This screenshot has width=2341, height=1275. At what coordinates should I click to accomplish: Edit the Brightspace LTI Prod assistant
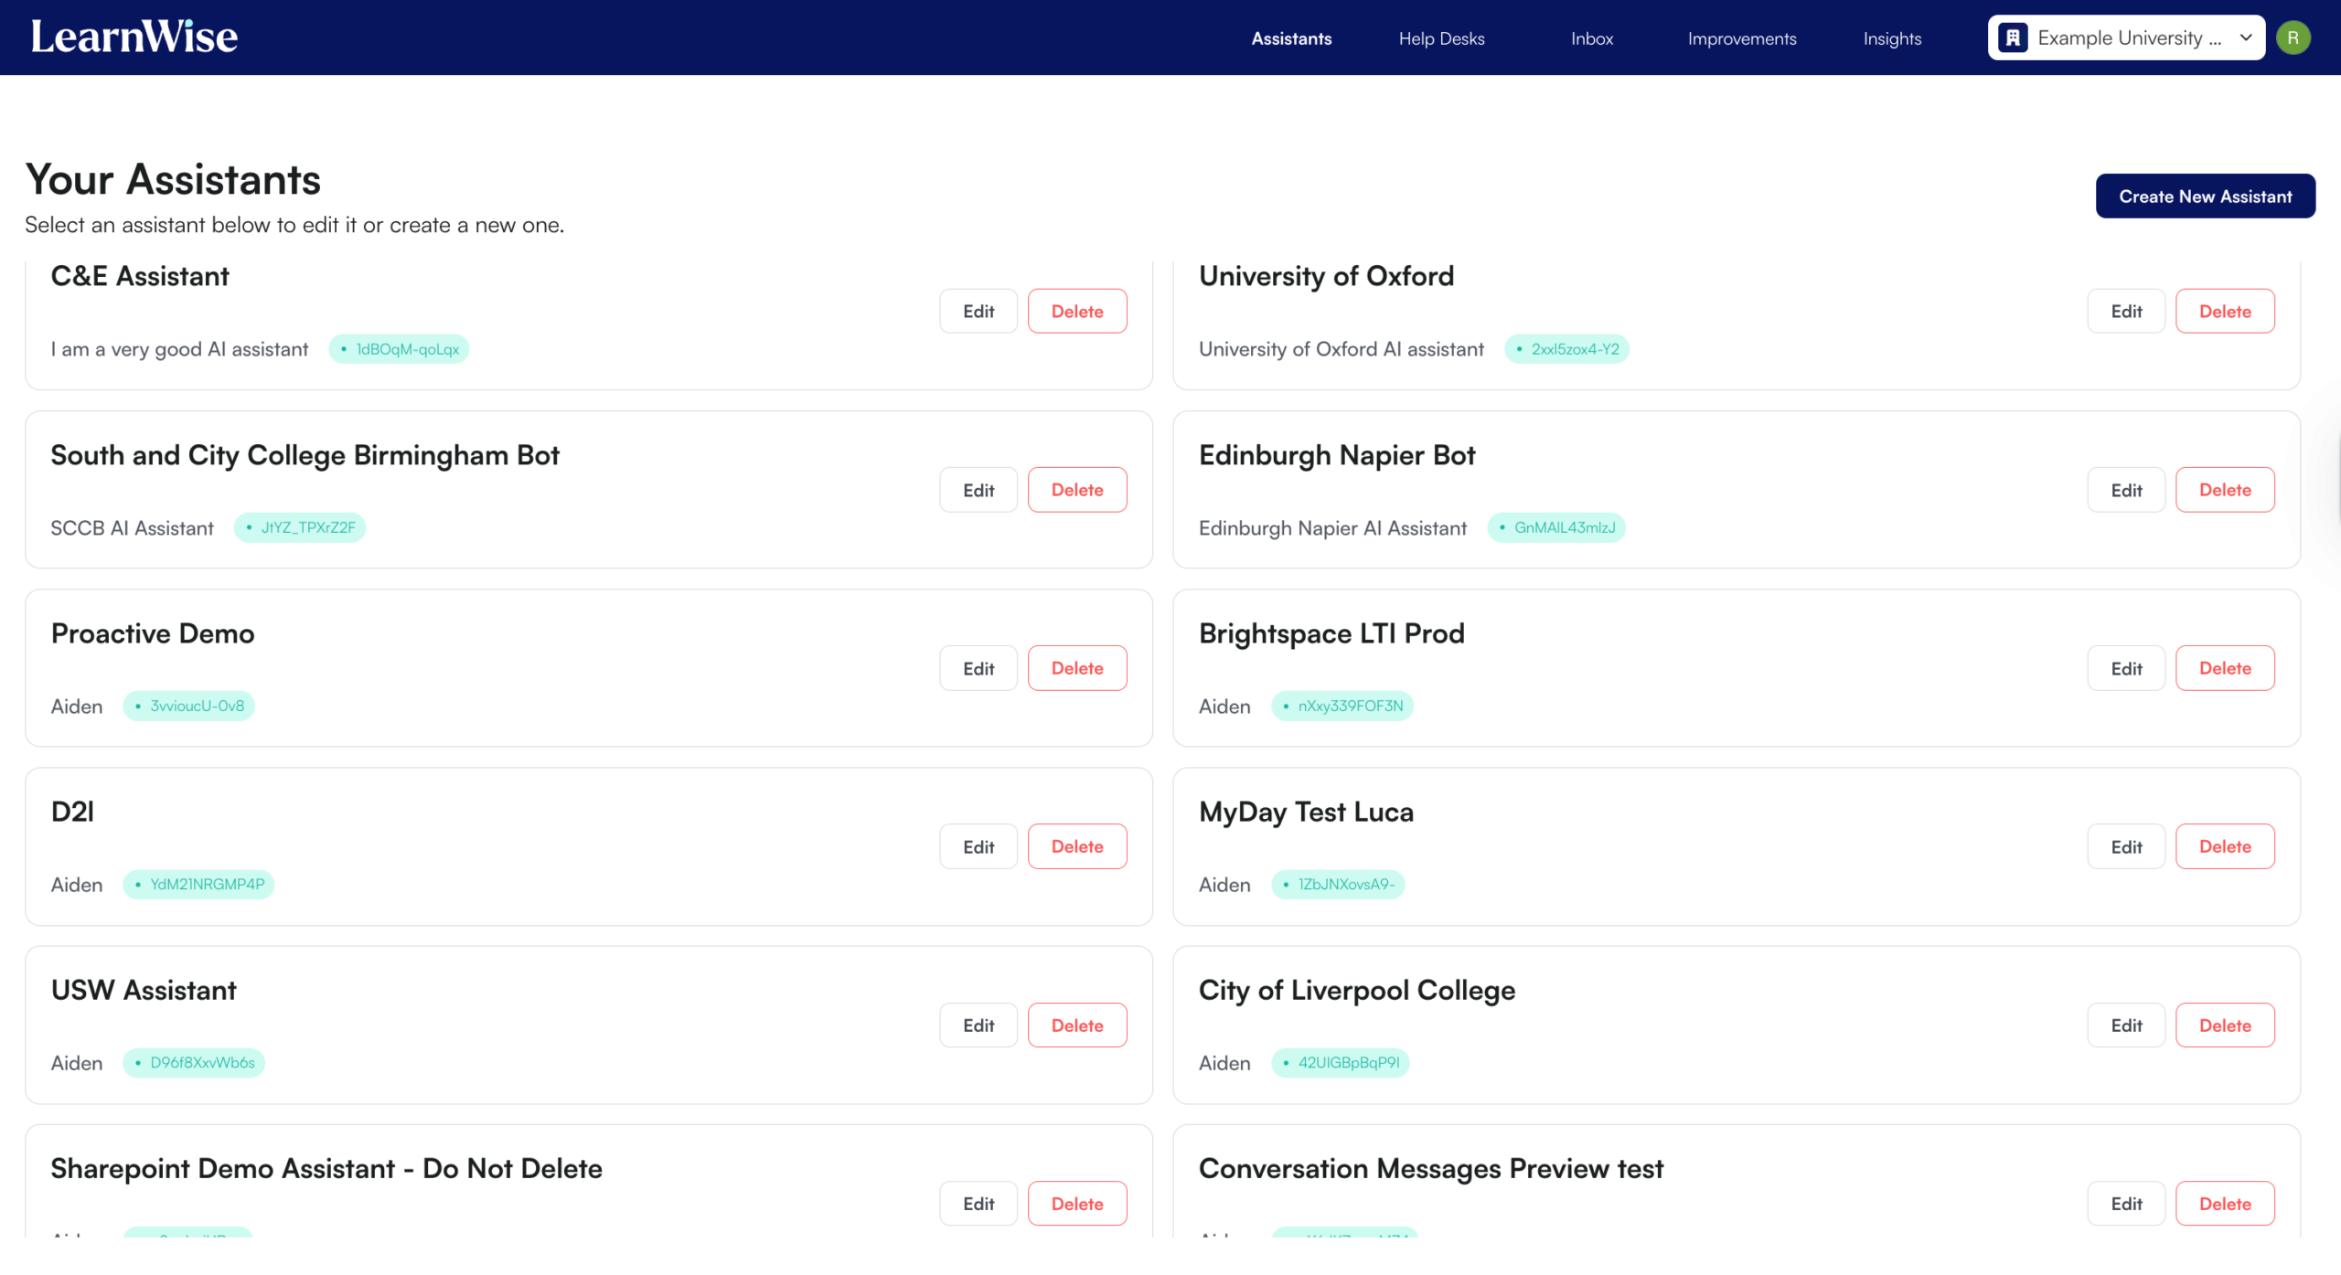(2125, 667)
